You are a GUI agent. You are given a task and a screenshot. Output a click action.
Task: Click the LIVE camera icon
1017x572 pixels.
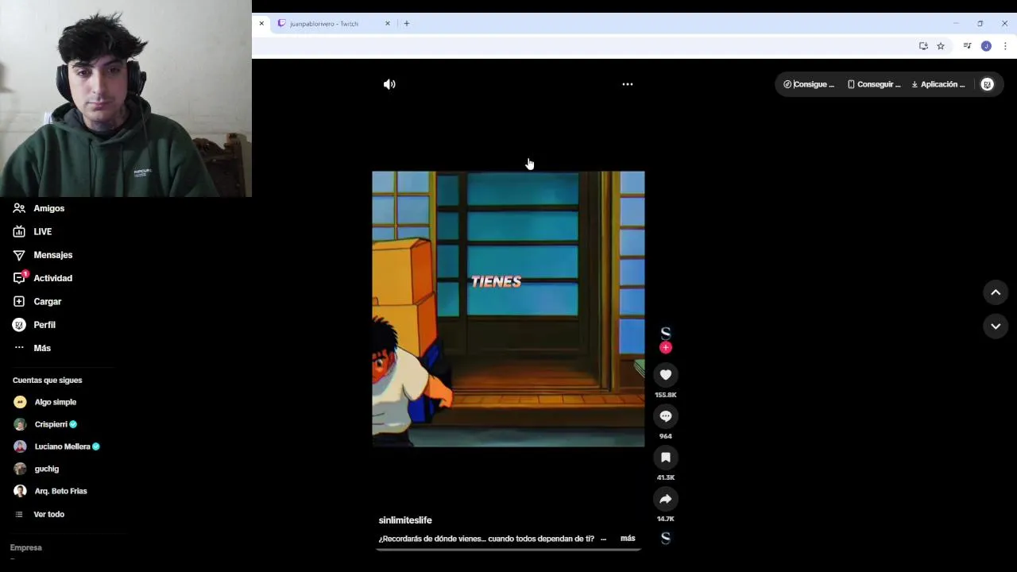[19, 231]
